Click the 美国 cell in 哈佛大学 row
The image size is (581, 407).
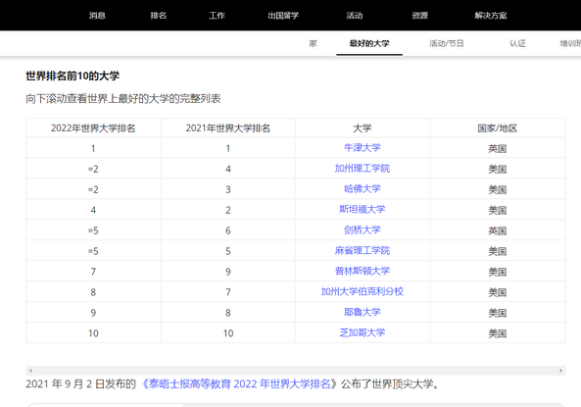tap(498, 189)
